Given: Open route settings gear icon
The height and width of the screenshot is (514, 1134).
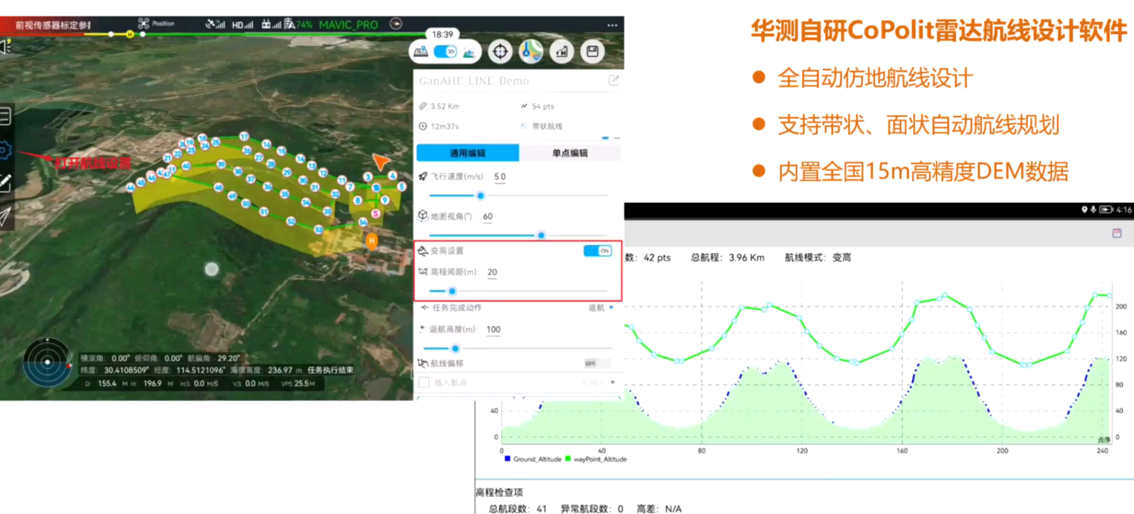Looking at the screenshot, I should click(x=5, y=151).
